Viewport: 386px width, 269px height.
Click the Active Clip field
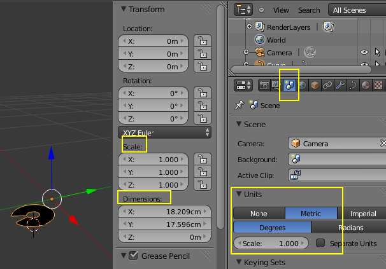coord(337,176)
